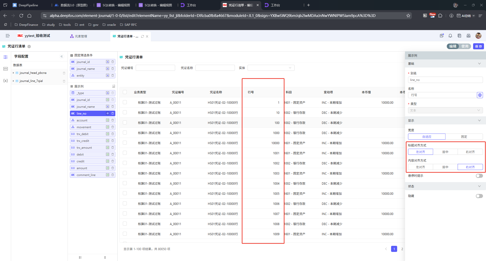The image size is (486, 261).
Task: Open the download inbox icon in header
Action: [469, 36]
